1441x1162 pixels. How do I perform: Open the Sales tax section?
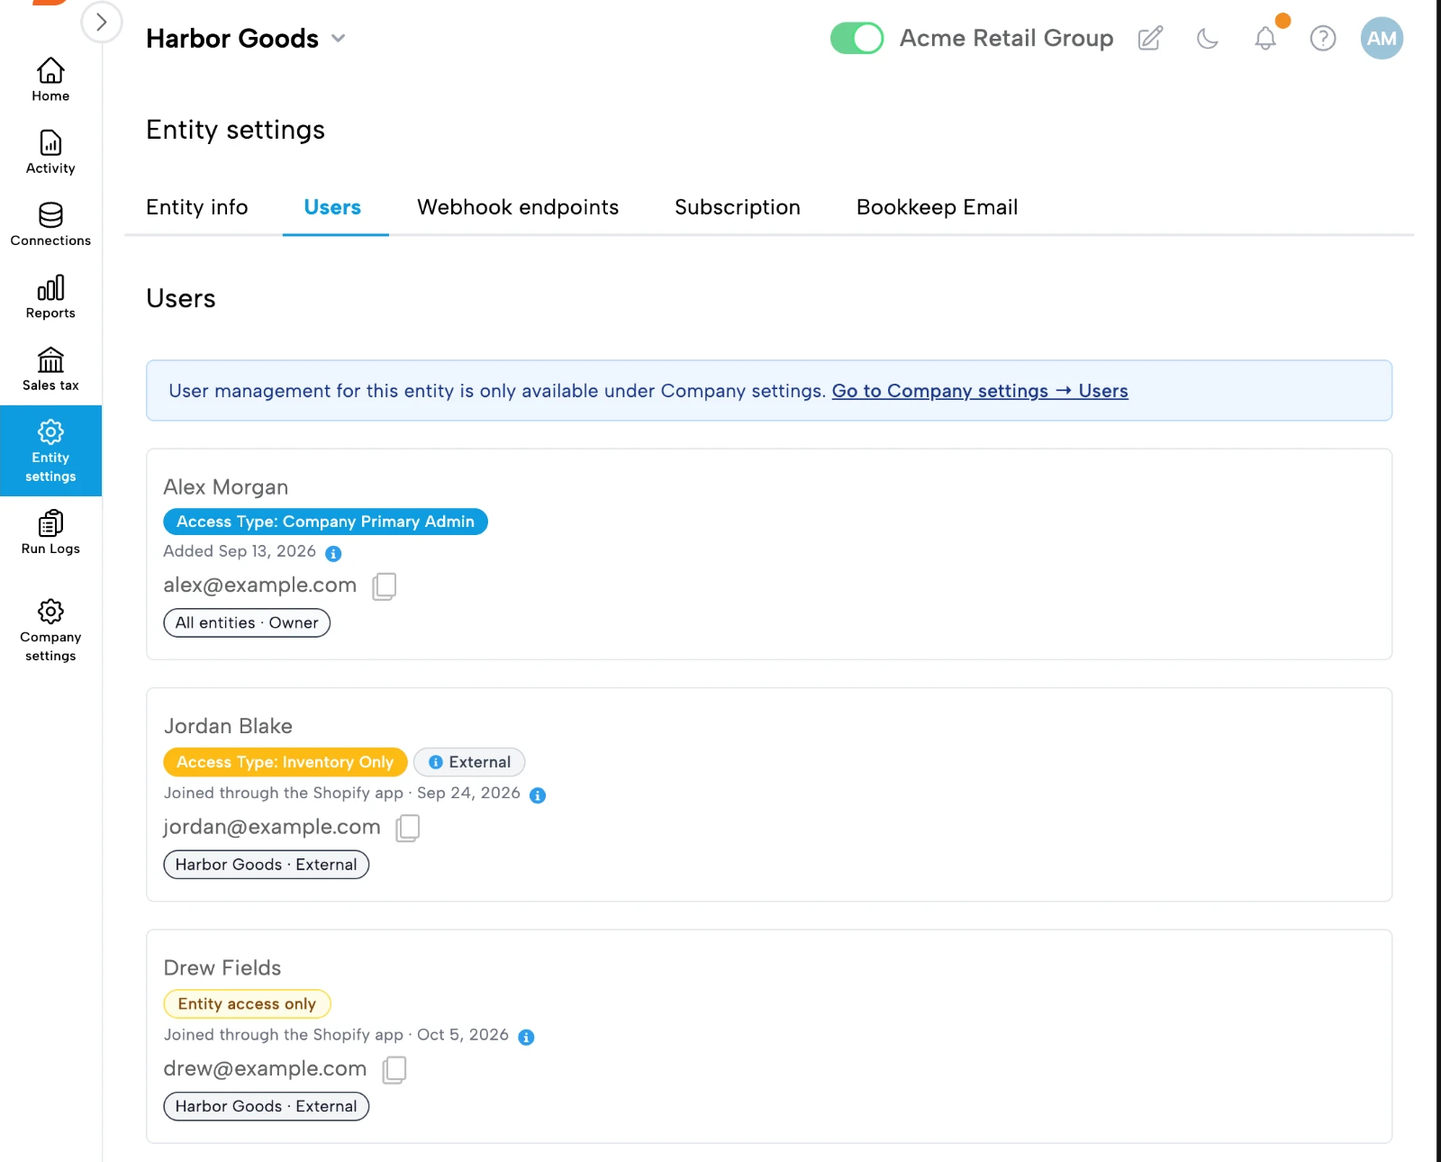click(50, 369)
